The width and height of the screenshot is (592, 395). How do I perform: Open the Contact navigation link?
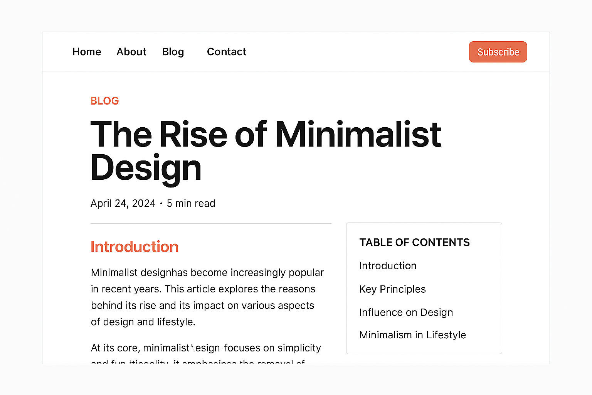(x=226, y=52)
